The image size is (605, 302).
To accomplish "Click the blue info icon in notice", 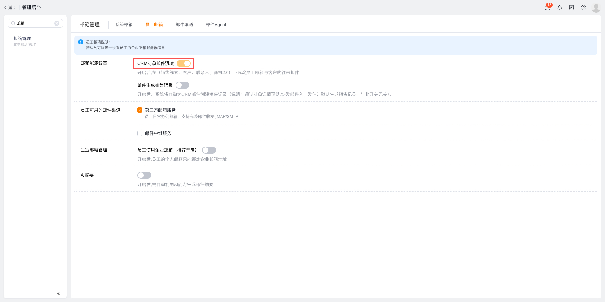I will (81, 42).
